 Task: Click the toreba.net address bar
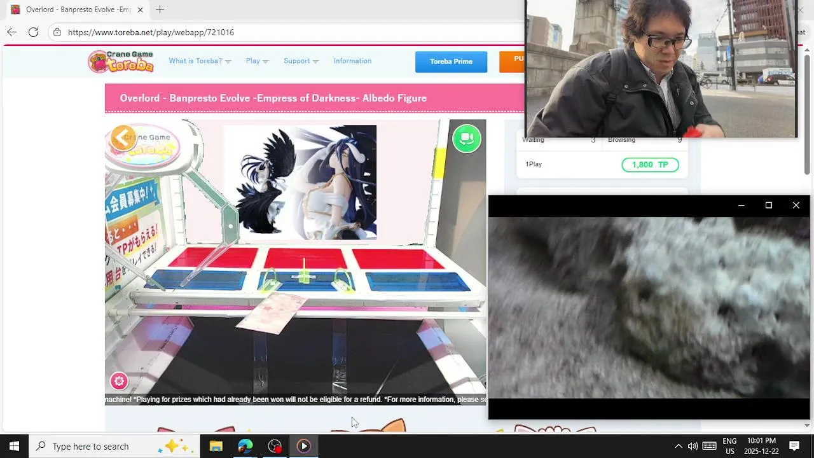pos(286,32)
